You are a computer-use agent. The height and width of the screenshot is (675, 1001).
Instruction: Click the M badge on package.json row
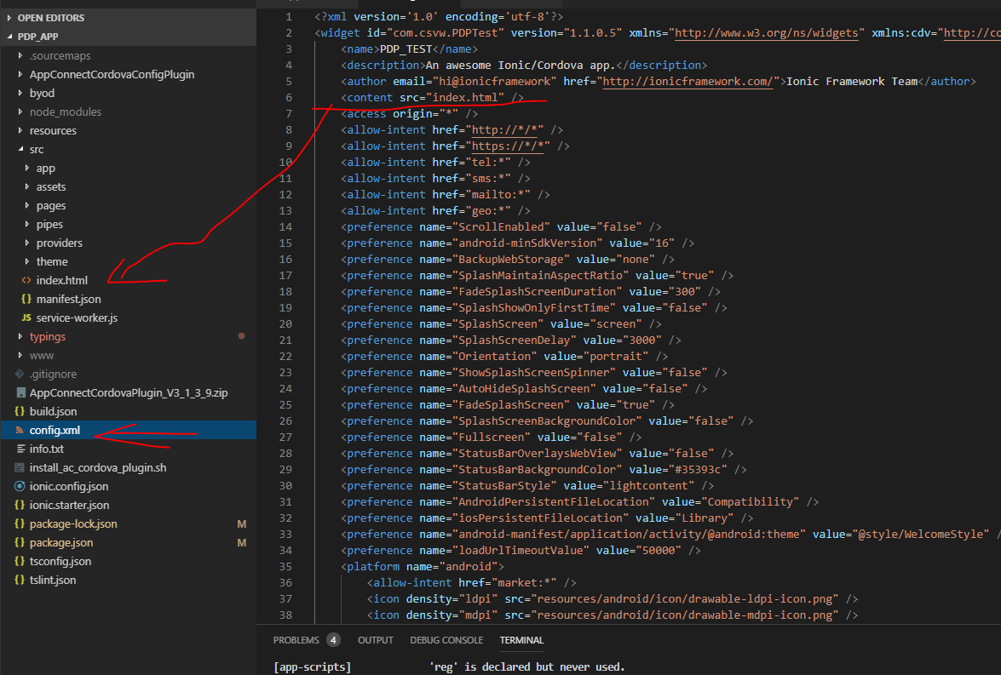click(241, 543)
